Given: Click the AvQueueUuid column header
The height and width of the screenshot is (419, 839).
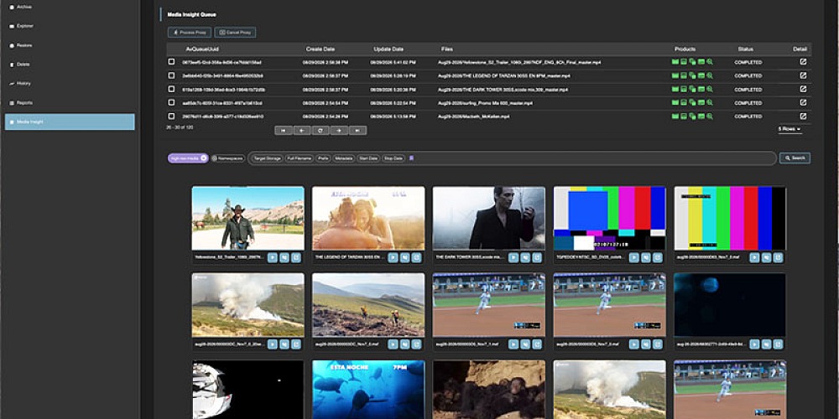Looking at the screenshot, I should (x=201, y=49).
